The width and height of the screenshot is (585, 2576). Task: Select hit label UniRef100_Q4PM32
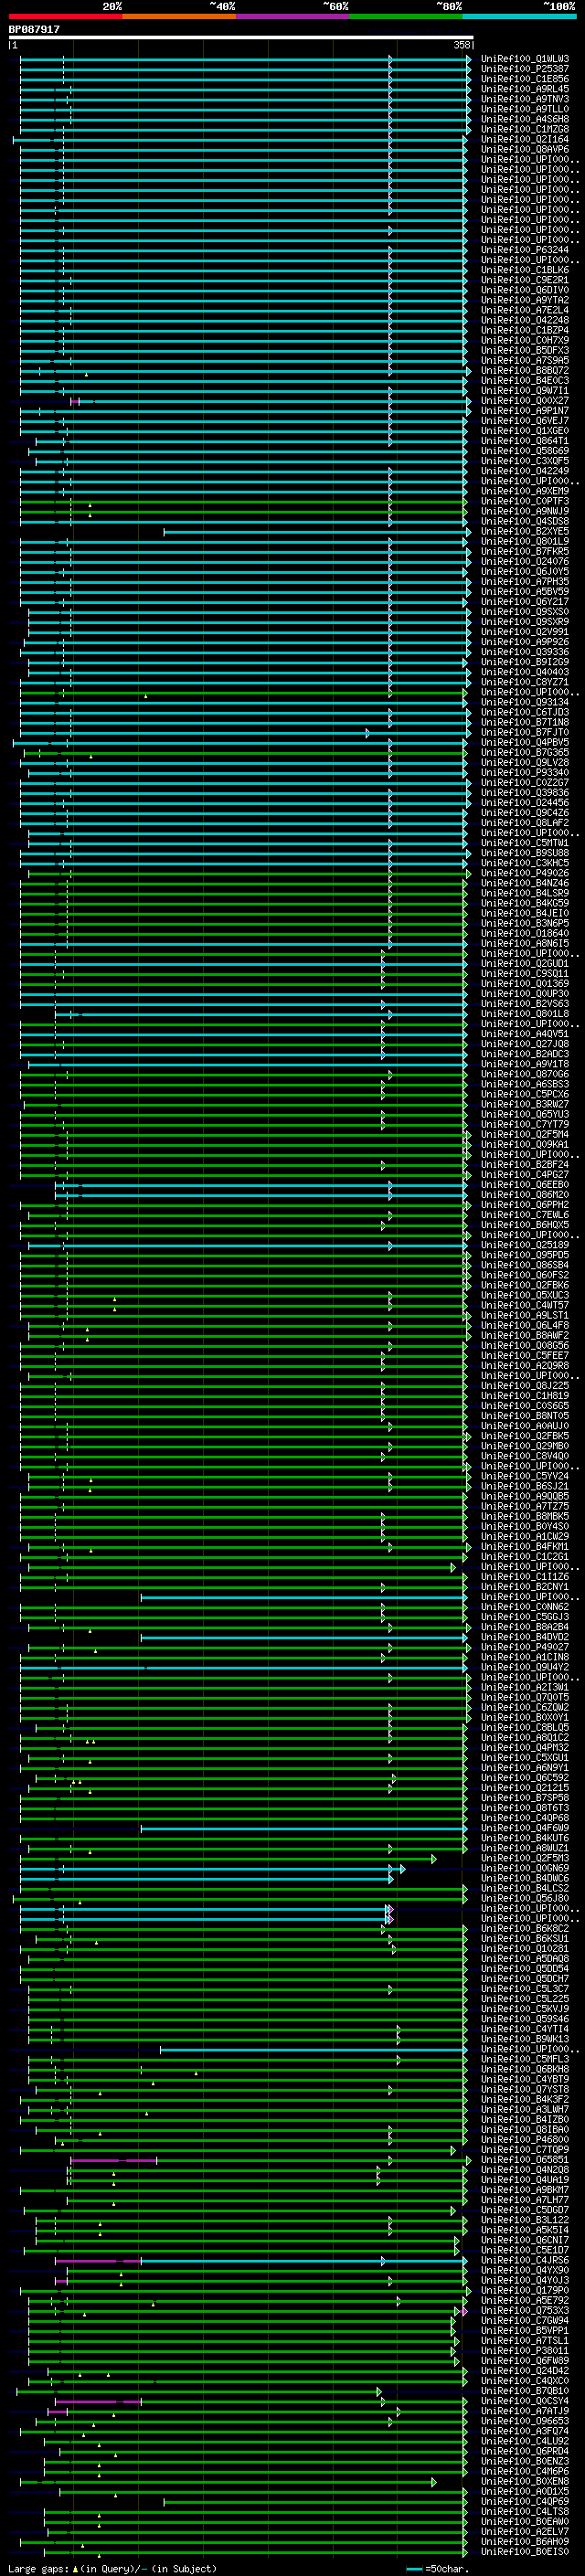(x=525, y=1747)
